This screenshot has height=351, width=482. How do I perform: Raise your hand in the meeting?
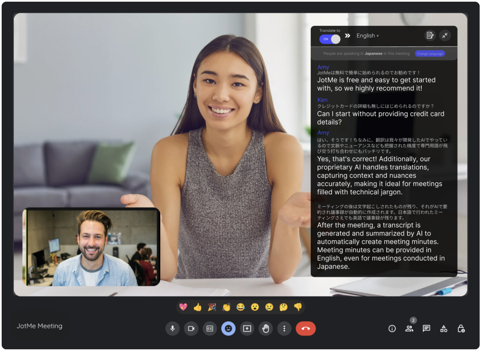tap(266, 328)
